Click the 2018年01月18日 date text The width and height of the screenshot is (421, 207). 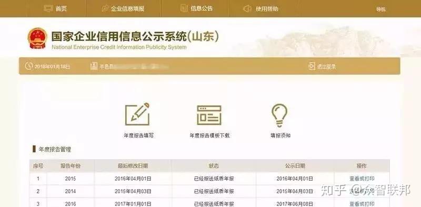point(52,67)
